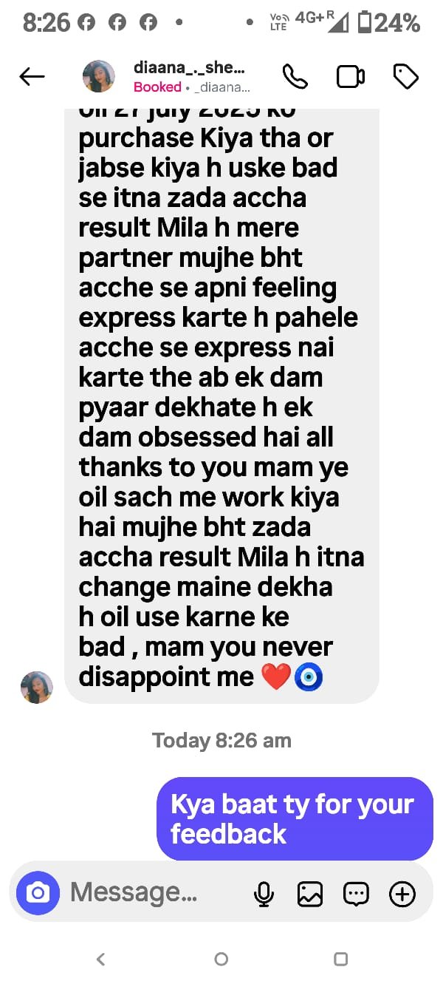Start a voice call with diaana

tap(295, 77)
